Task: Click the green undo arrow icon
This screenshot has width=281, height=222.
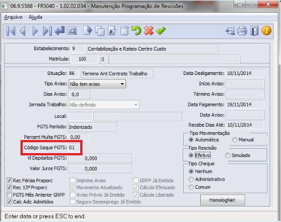Action: click(x=136, y=30)
